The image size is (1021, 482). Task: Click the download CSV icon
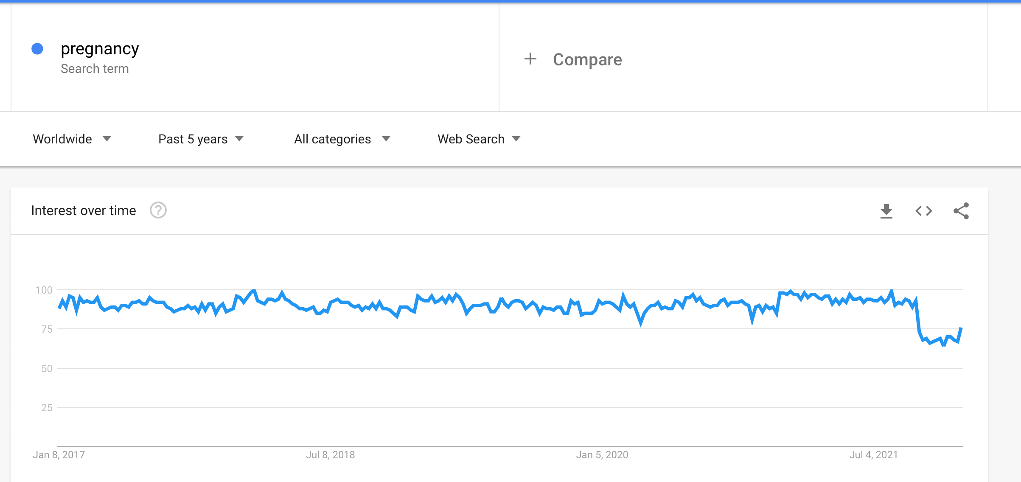click(886, 211)
